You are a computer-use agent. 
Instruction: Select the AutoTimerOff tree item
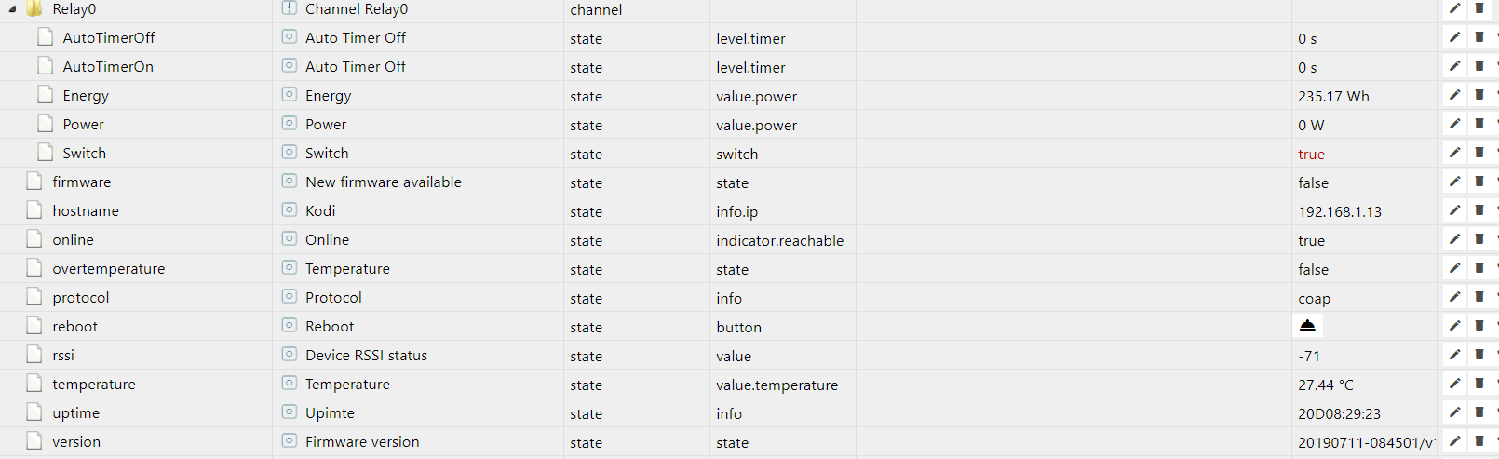(109, 38)
